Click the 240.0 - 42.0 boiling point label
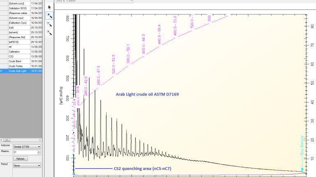This screenshot has width=316, height=177. pos(86,86)
